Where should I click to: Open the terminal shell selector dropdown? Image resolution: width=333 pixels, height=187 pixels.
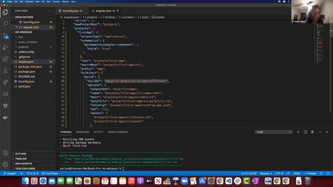[x=274, y=132]
